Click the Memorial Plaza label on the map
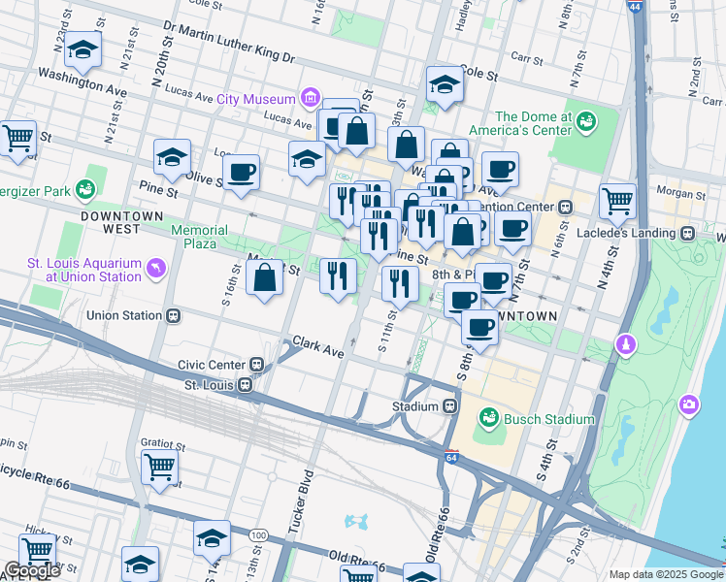This screenshot has height=582, width=726. [x=200, y=237]
